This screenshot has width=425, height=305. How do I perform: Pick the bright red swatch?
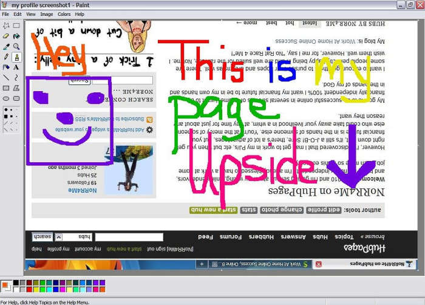29,289
